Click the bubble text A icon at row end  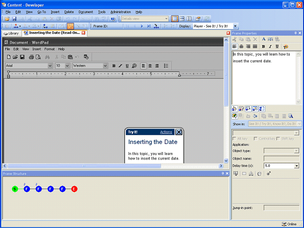point(291,116)
